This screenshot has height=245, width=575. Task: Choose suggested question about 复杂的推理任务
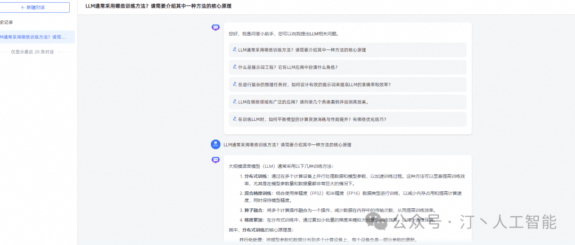click(348, 84)
